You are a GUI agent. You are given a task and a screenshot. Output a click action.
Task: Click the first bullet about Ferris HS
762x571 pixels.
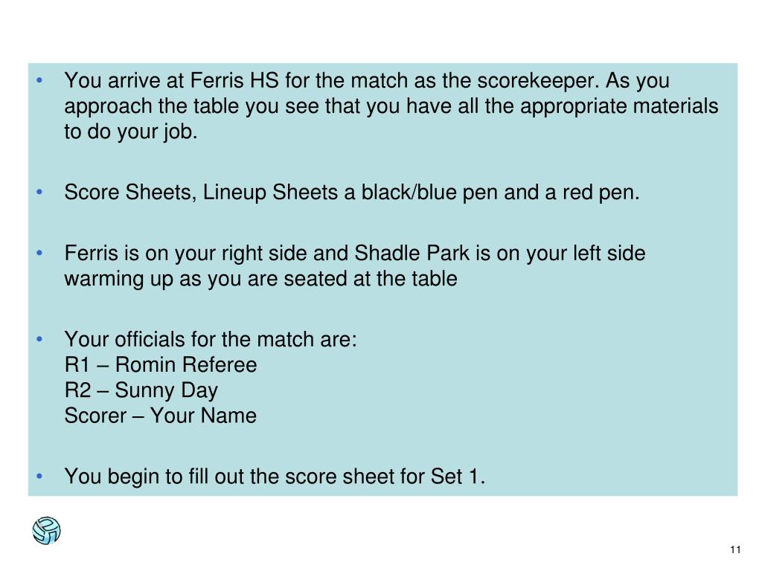click(x=391, y=106)
